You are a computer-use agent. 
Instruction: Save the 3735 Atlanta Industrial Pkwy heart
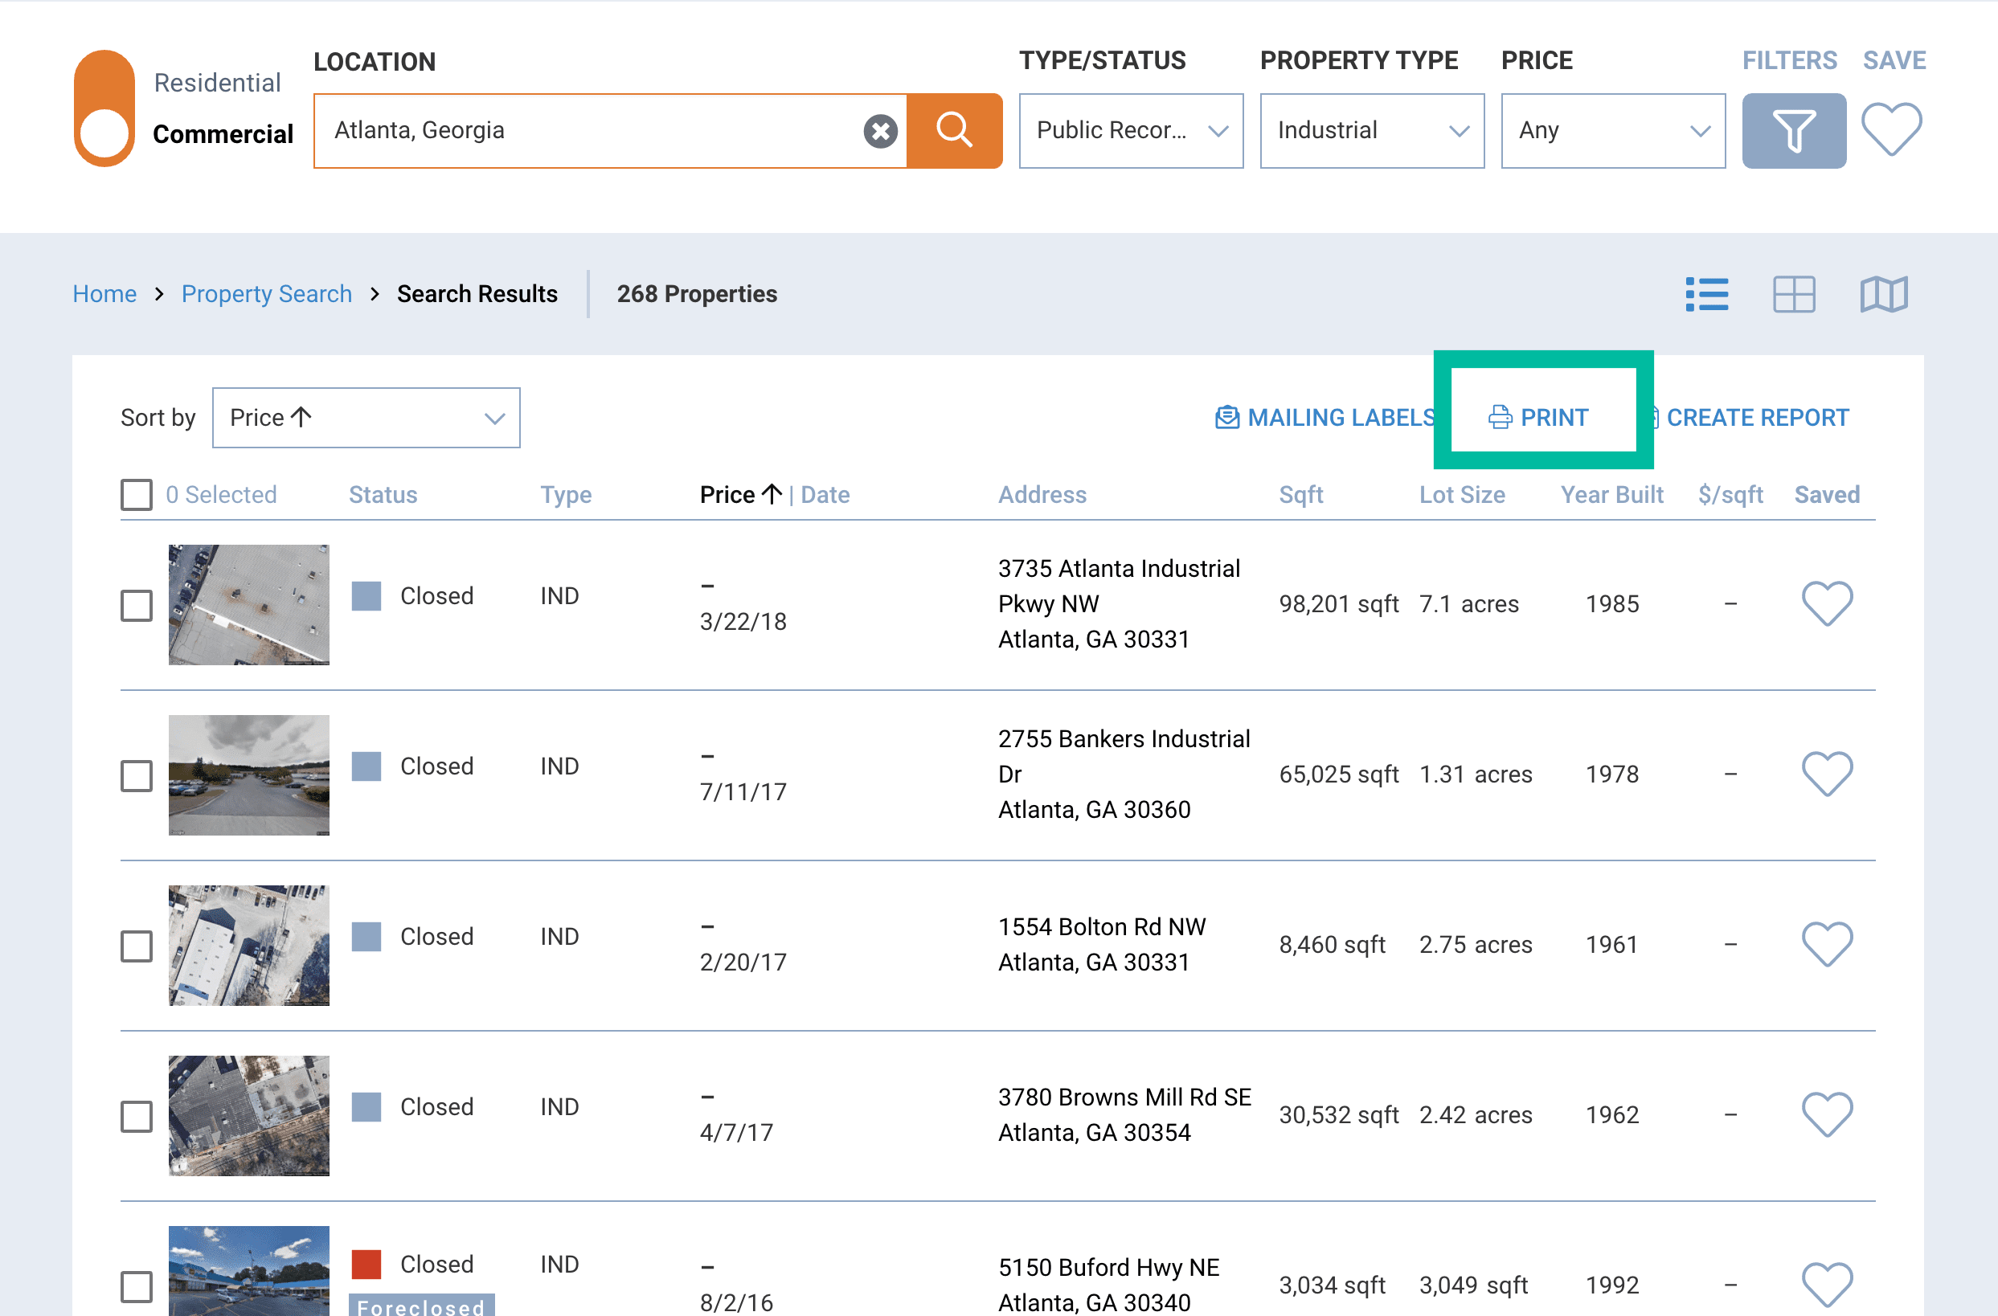[x=1827, y=603]
